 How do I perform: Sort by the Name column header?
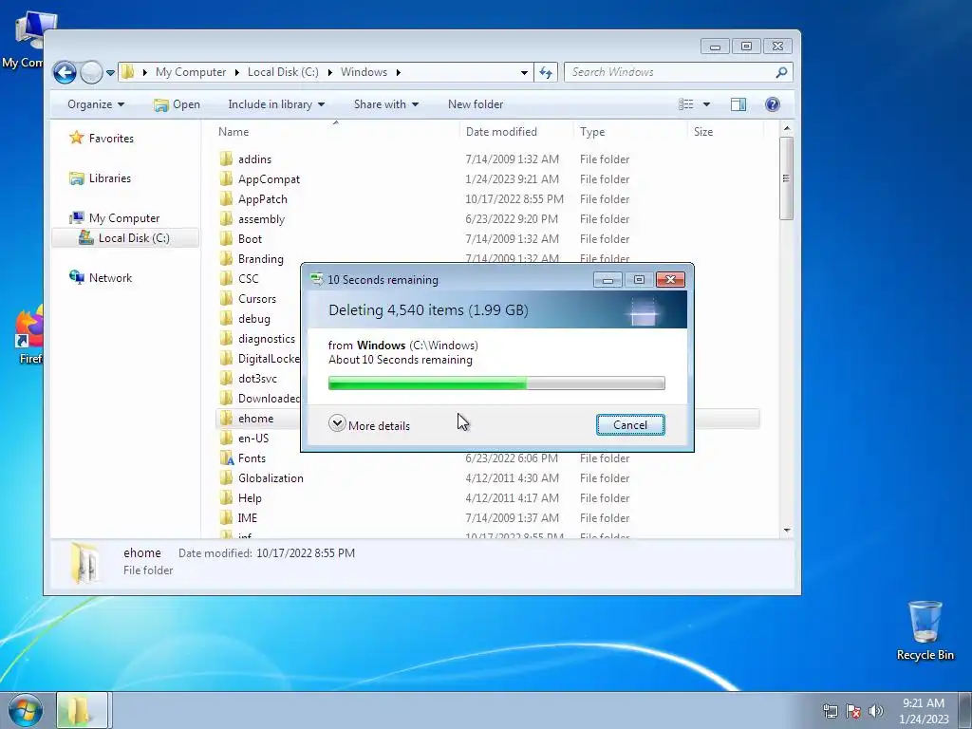(234, 131)
